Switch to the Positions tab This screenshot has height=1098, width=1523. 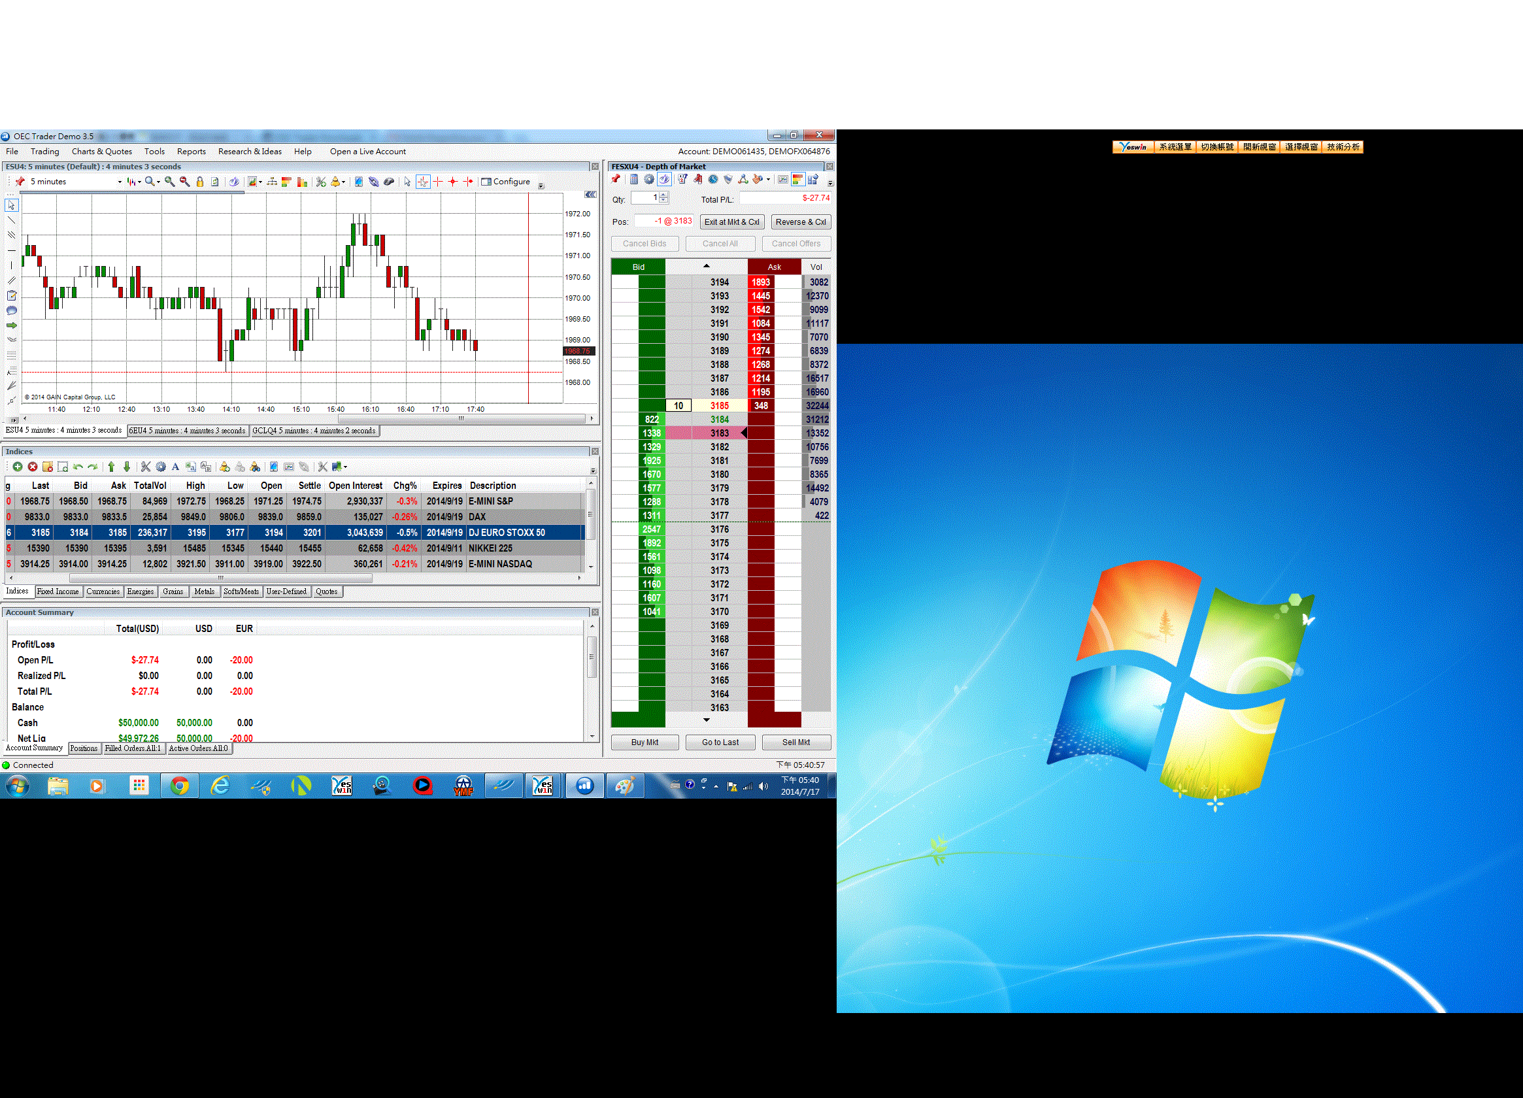tap(84, 749)
